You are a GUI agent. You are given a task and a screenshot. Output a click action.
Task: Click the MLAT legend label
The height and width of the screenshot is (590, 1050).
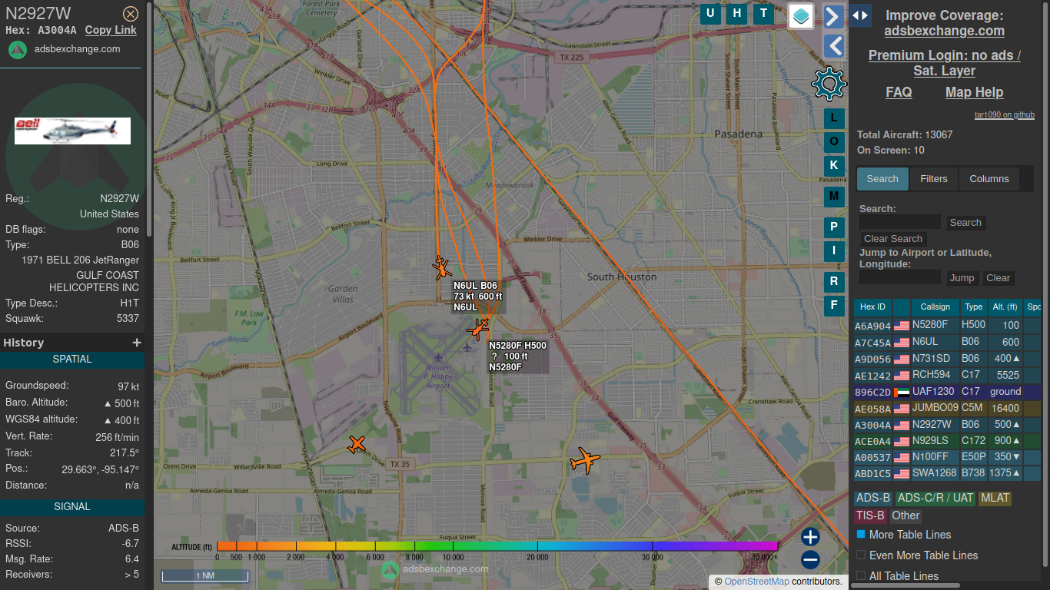click(995, 498)
